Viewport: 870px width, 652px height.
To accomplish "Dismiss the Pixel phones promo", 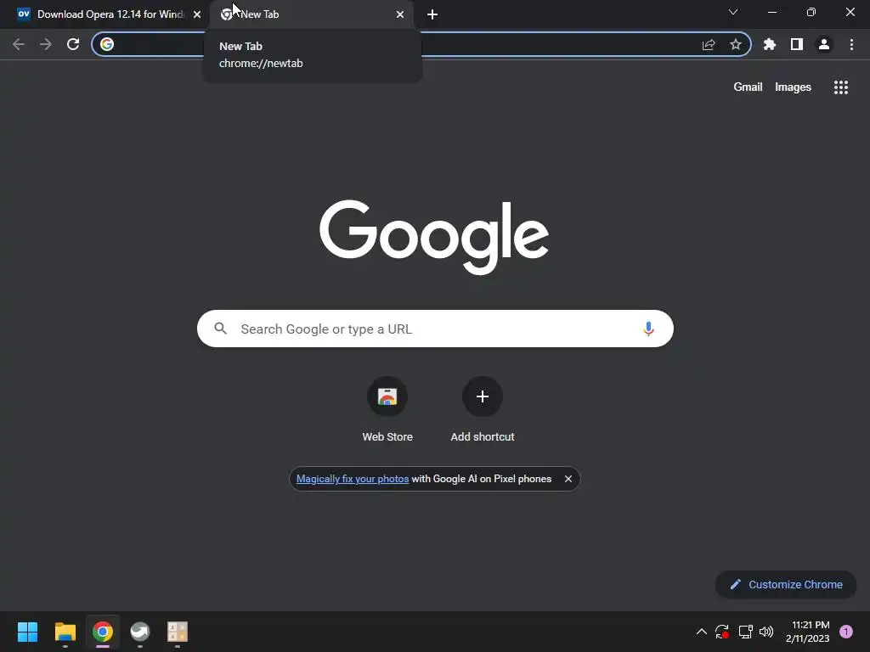I will 568,479.
